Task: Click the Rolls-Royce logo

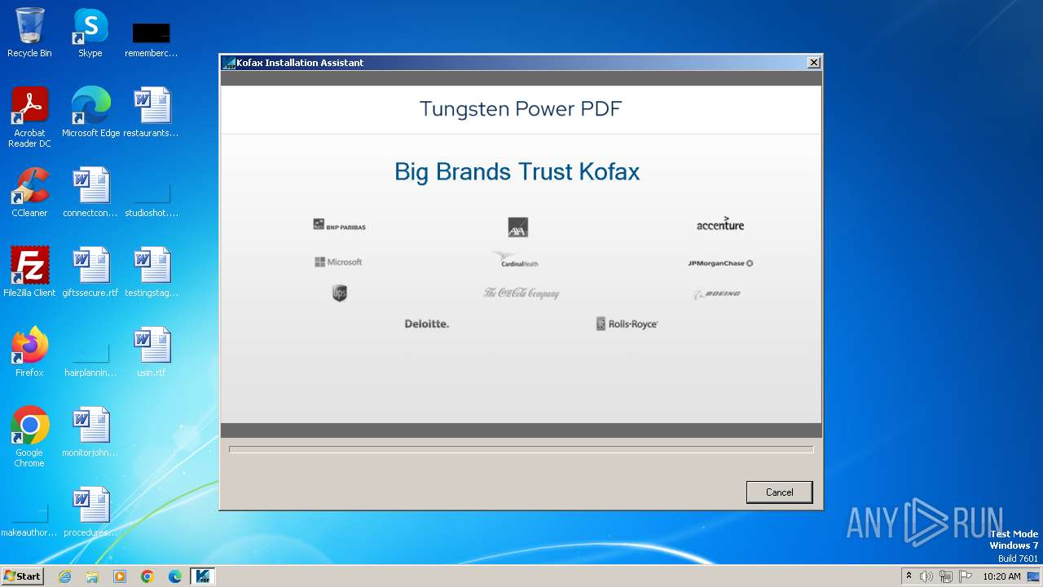Action: [627, 324]
